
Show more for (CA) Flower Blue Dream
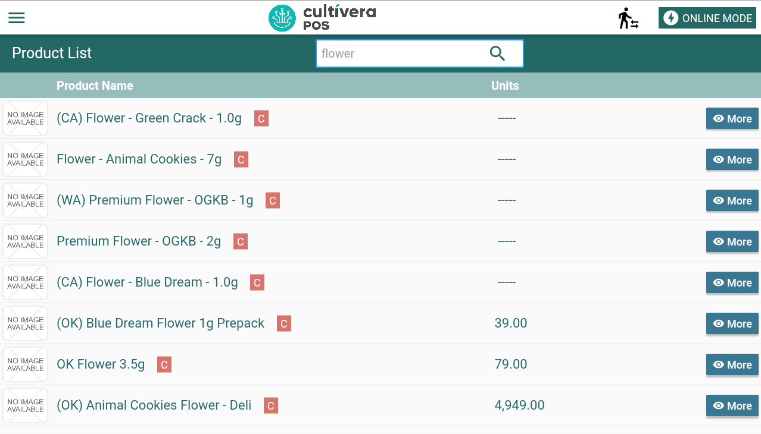point(732,282)
